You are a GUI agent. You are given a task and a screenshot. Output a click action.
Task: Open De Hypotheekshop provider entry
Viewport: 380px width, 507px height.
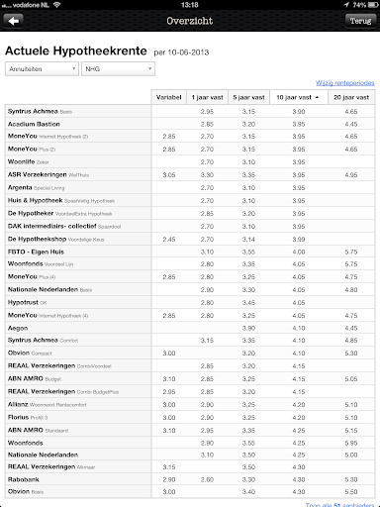click(190, 240)
